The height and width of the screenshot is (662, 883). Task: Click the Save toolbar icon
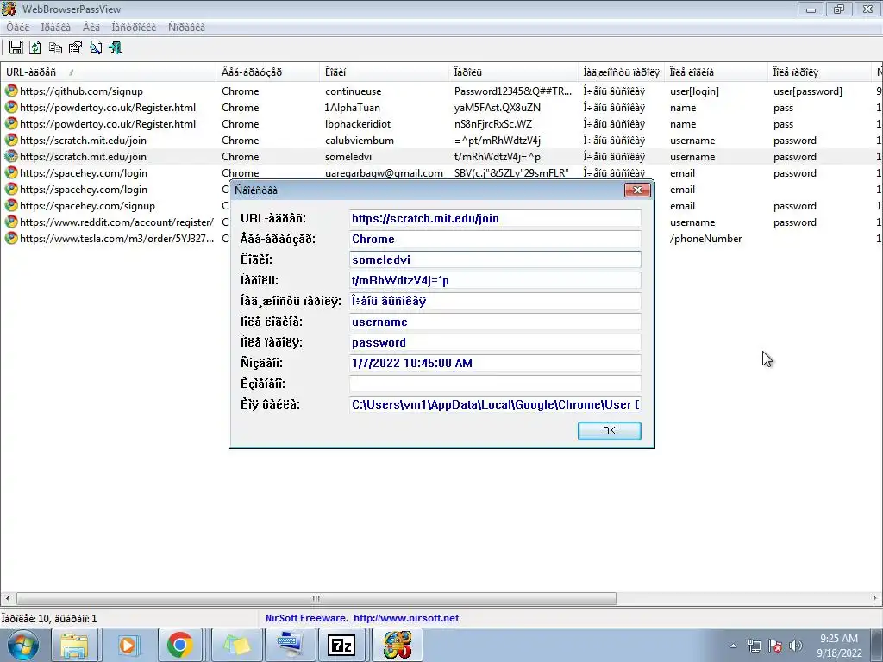(x=16, y=48)
